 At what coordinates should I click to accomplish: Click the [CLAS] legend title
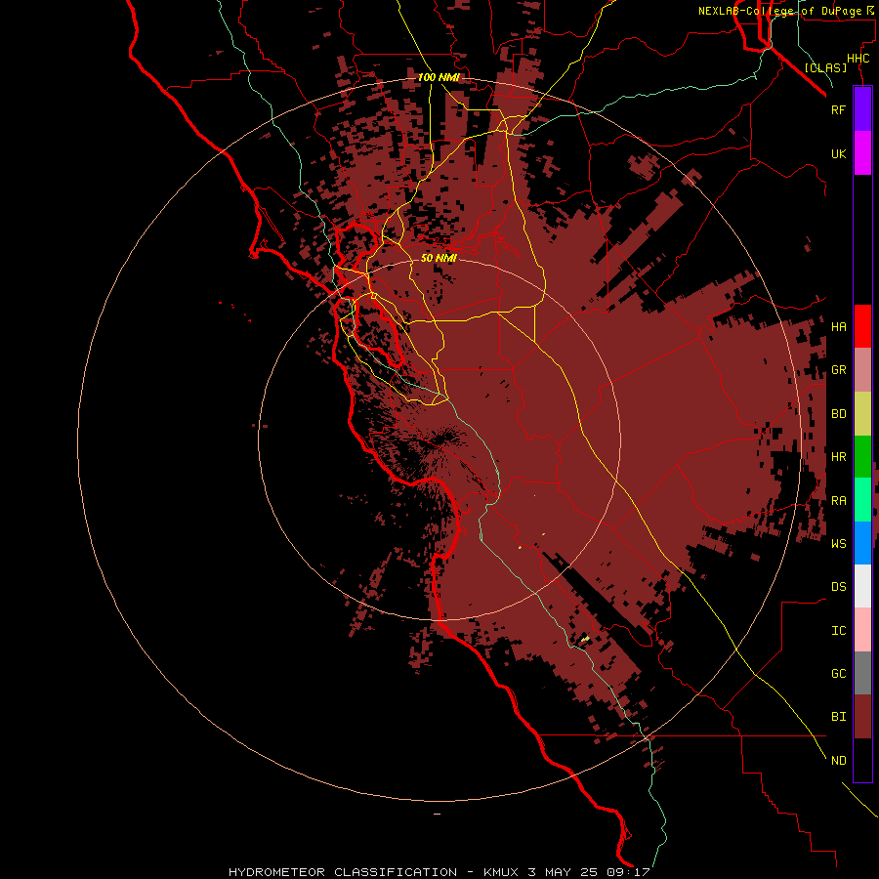tap(825, 67)
